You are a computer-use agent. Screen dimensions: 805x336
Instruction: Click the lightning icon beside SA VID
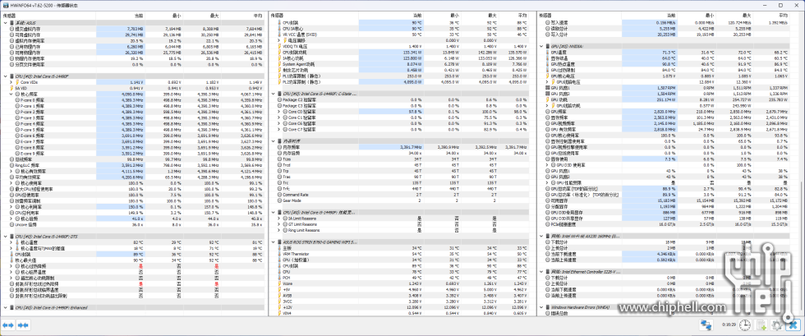(11, 88)
